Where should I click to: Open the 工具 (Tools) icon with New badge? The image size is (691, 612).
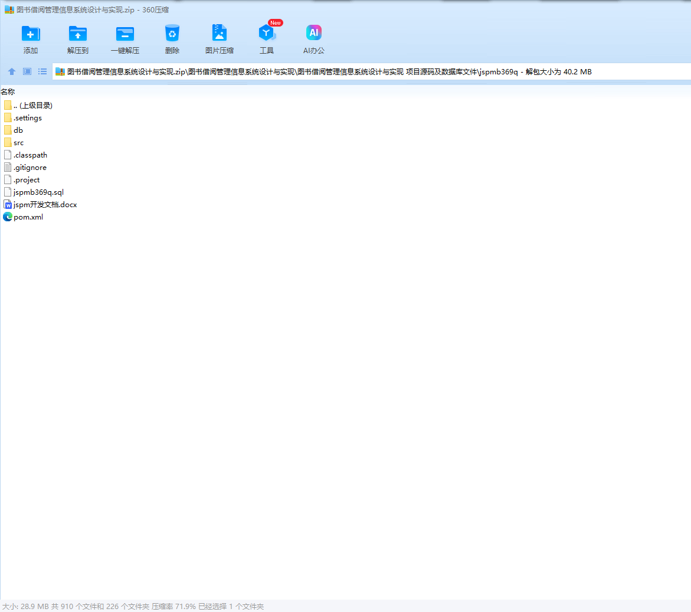coord(267,32)
